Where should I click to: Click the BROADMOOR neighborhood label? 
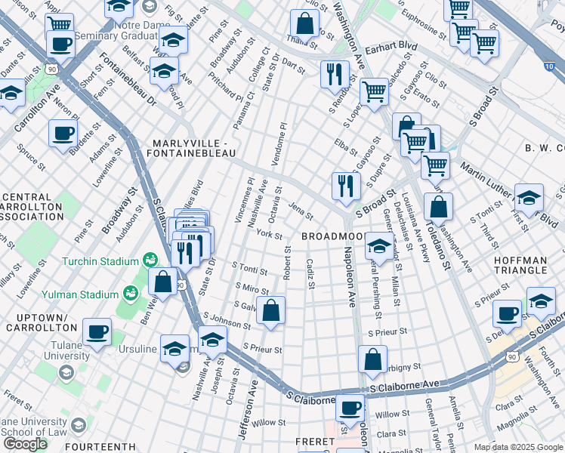(334, 236)
